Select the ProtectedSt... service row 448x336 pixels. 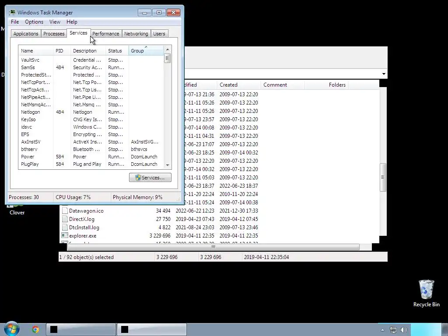click(91, 75)
